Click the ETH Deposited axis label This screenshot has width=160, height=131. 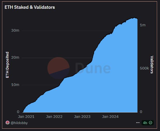click(7, 65)
